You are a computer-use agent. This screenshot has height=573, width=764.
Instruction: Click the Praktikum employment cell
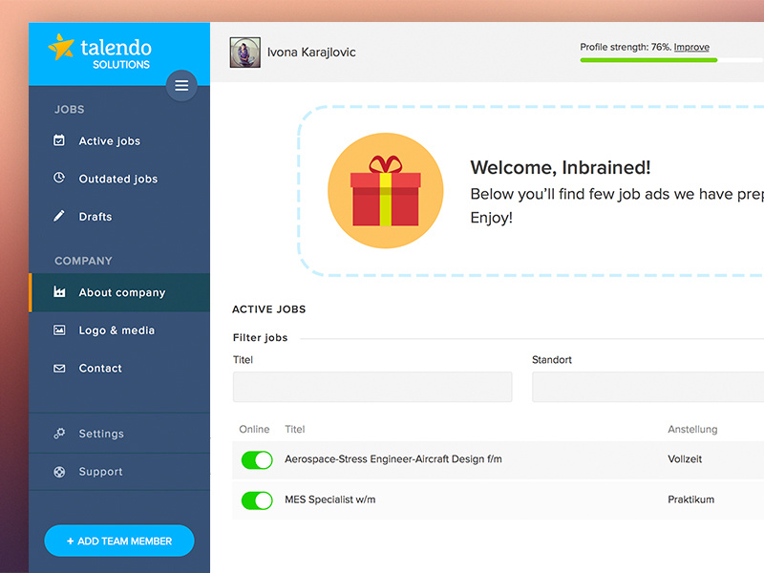tap(690, 499)
